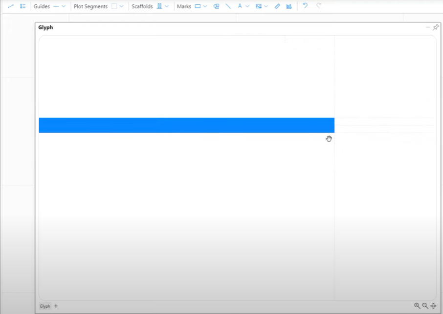Select the Line mark tool
443x314 pixels.
tap(228, 6)
